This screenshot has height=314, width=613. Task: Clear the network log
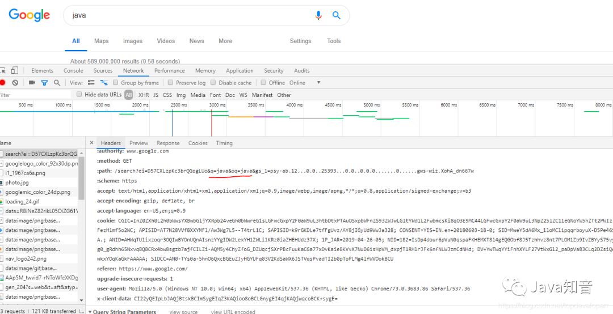click(15, 83)
